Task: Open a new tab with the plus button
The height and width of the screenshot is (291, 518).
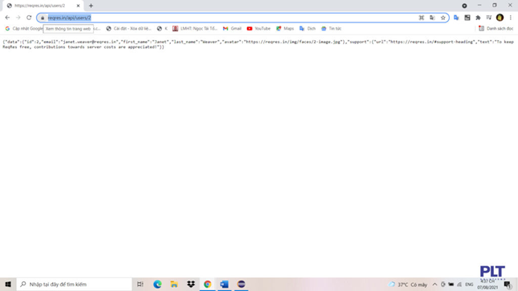Action: (x=91, y=6)
